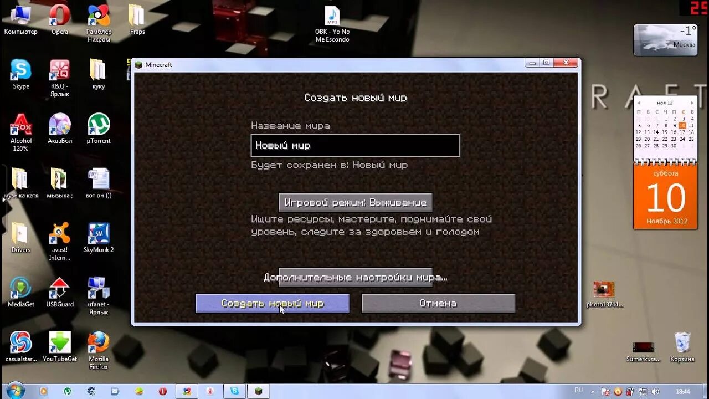This screenshot has width=709, height=399.
Task: Click the orange 'суббота 10' date panel
Action: 665,197
